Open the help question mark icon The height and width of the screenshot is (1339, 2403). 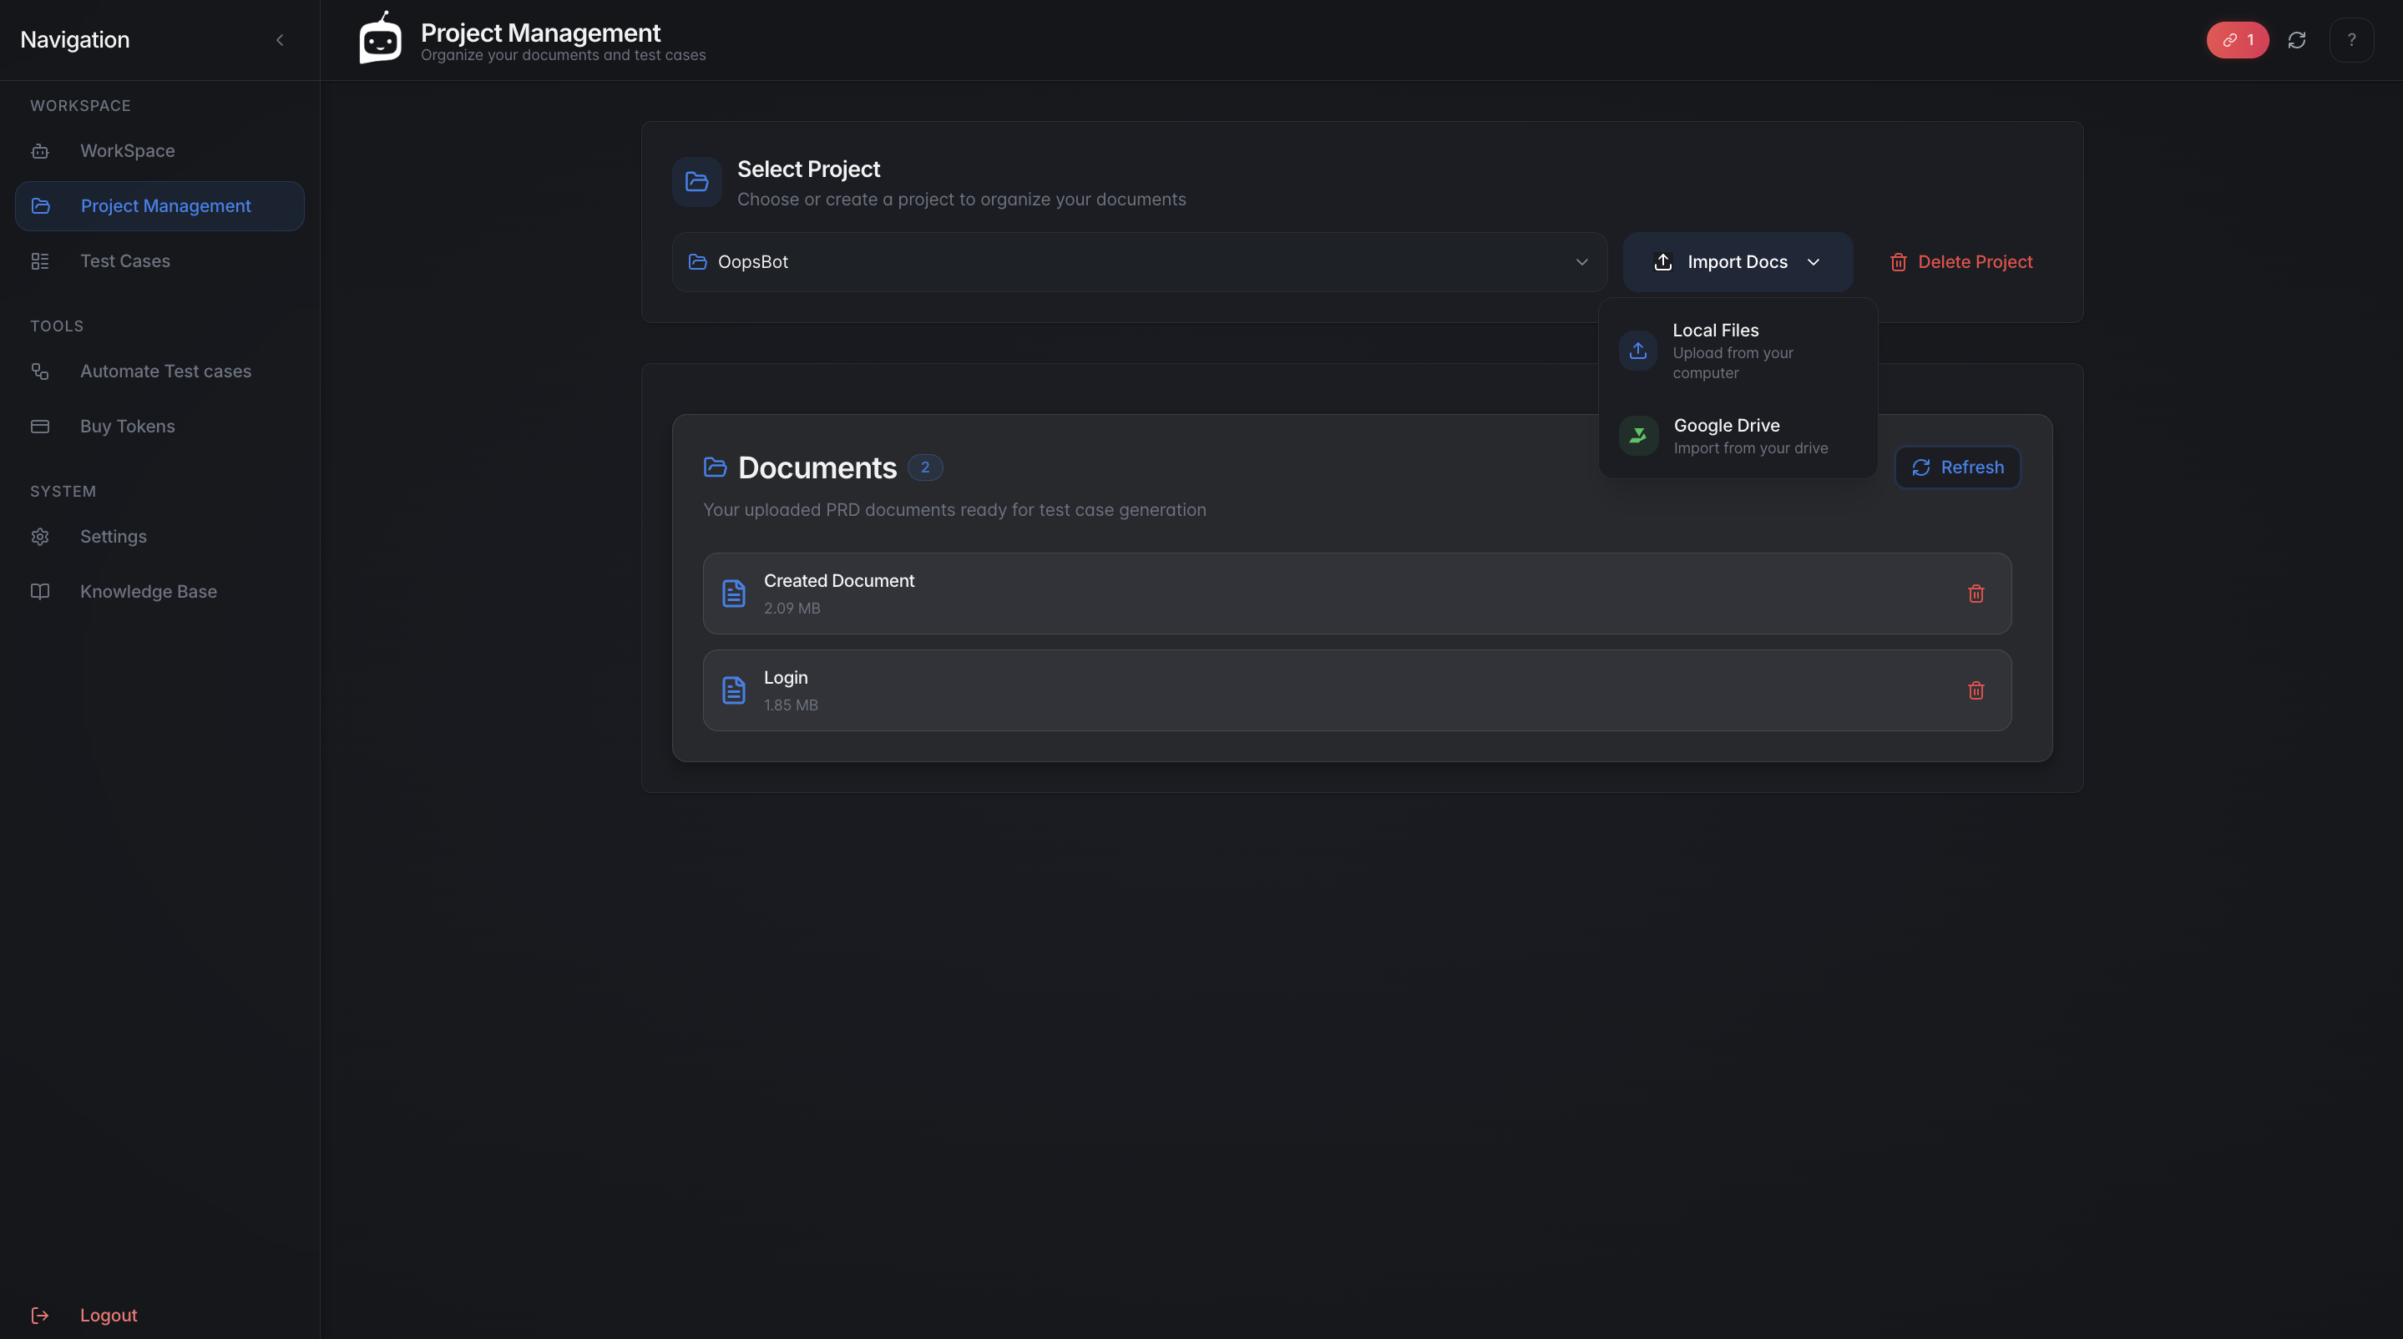click(2350, 40)
